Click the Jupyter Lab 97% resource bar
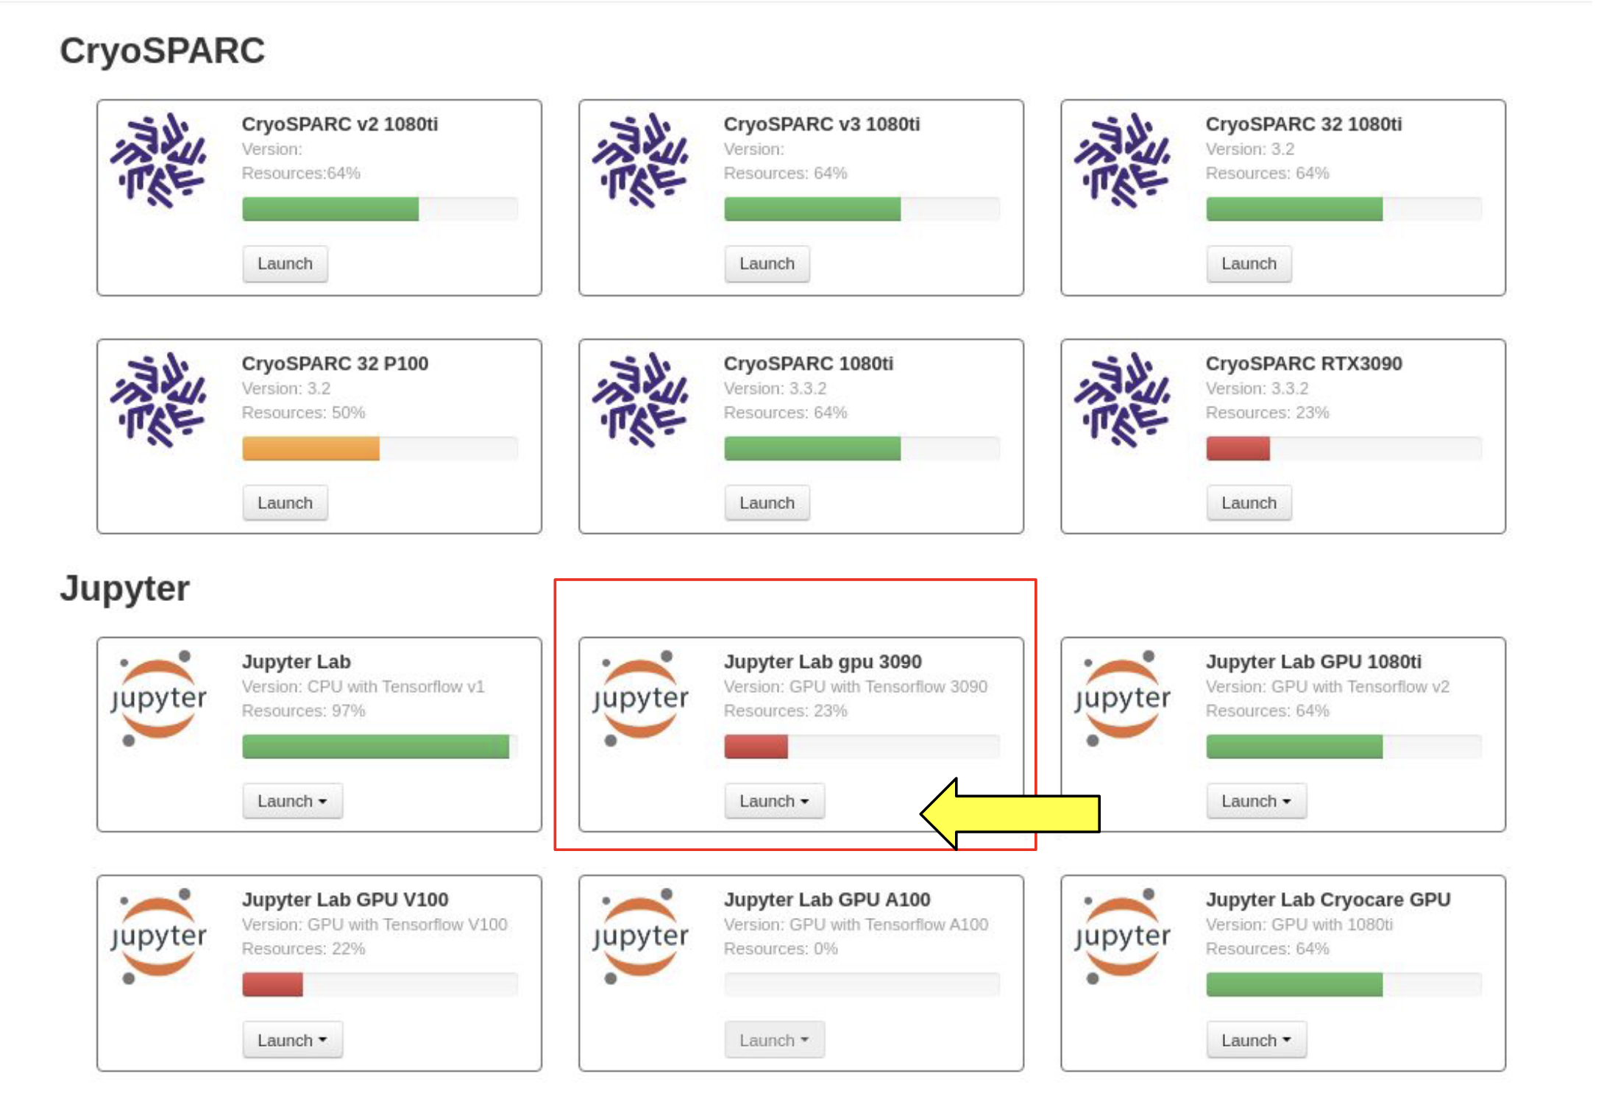The height and width of the screenshot is (1093, 1604). (x=380, y=747)
